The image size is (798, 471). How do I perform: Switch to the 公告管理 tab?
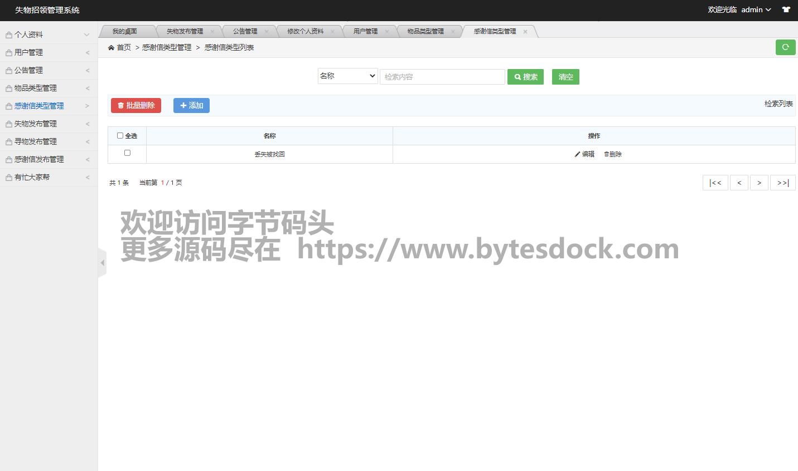pyautogui.click(x=245, y=32)
